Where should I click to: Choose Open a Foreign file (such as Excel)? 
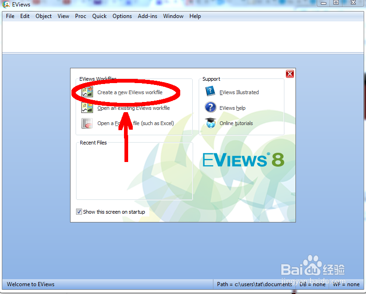tap(136, 123)
